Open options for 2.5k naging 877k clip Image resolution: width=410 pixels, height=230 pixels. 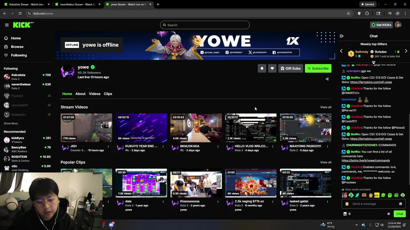(x=273, y=202)
